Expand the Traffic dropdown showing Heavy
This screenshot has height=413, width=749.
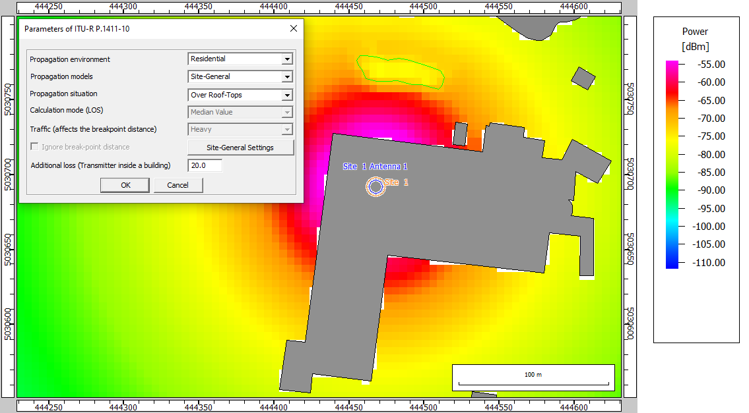coord(286,130)
